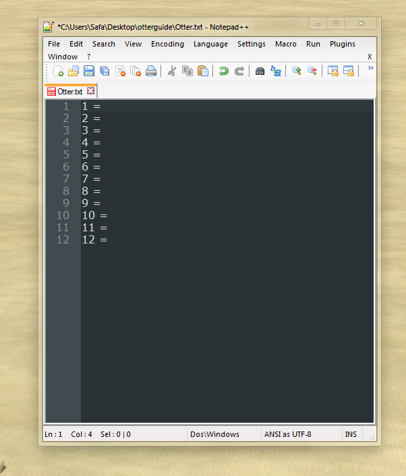The width and height of the screenshot is (406, 476).
Task: Cut the selection with the scissors icon
Action: pos(172,71)
